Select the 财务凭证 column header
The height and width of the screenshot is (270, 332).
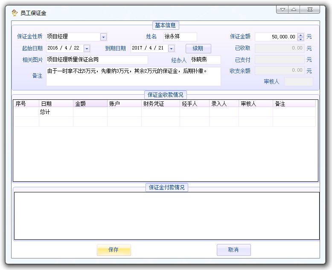160,104
